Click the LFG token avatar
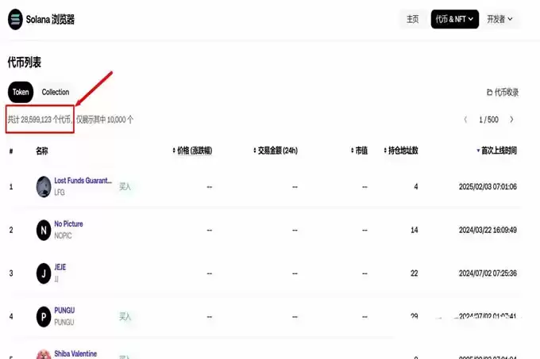Screen dimensions: 540x359 click(x=44, y=187)
